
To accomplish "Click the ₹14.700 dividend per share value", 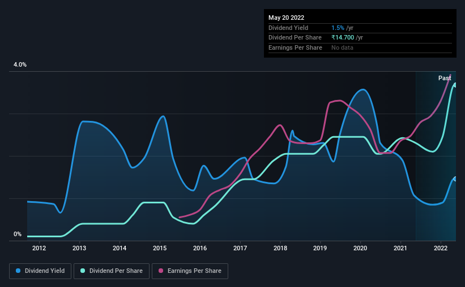I will 343,38.
